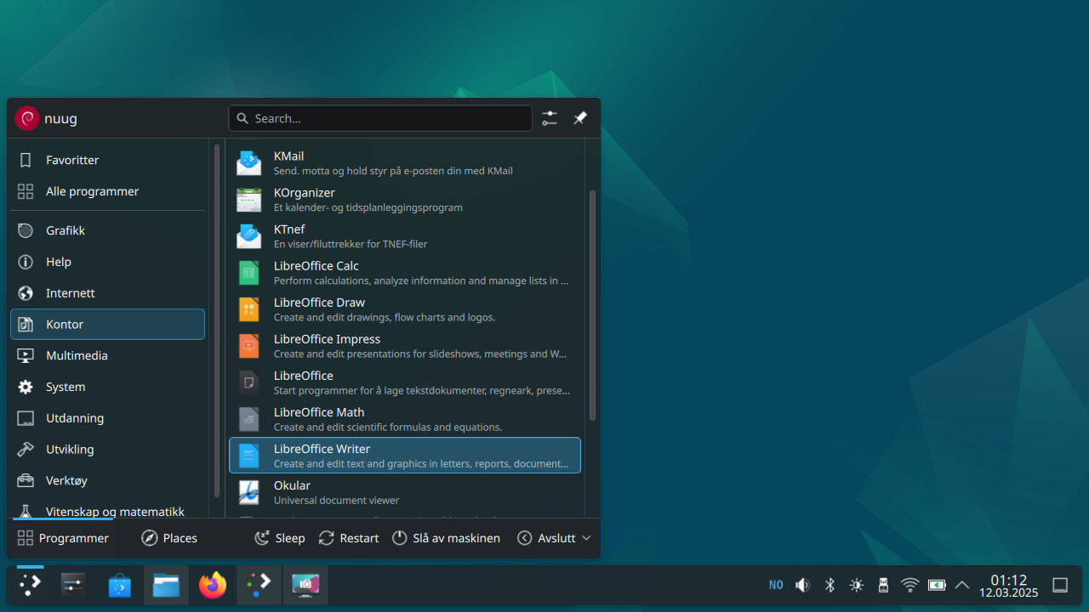Click the NO keyboard layout indicator
This screenshot has width=1089, height=612.
[x=776, y=585]
